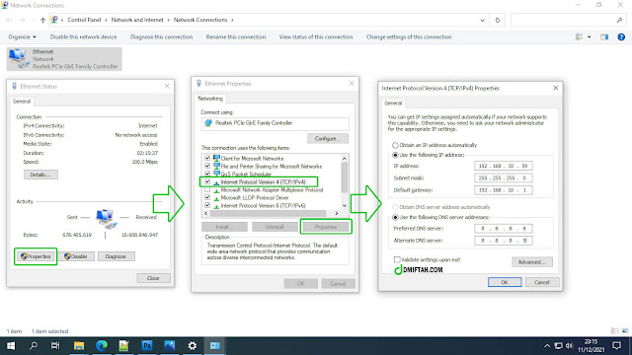Toggle Microsoft LLDP Protocol Driver checkbox
632x355 pixels.
tap(207, 197)
